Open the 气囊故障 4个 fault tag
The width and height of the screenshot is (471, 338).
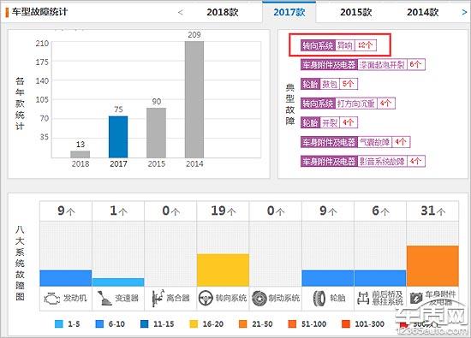click(355, 142)
